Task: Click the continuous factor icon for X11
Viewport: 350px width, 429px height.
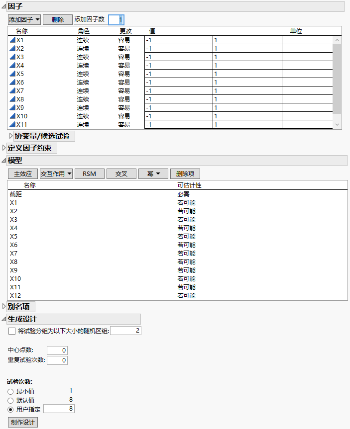Action: (12, 125)
